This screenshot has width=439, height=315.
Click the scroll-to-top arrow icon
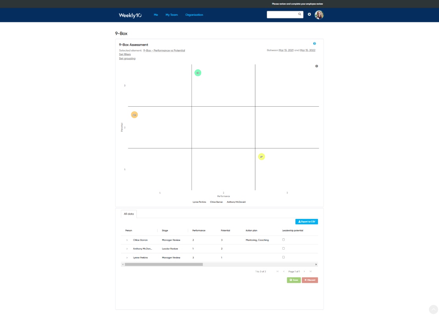(x=433, y=309)
